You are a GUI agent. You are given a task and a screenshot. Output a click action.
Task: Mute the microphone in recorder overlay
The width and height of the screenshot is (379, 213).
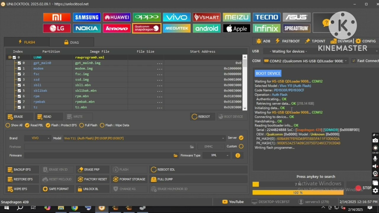point(375,159)
